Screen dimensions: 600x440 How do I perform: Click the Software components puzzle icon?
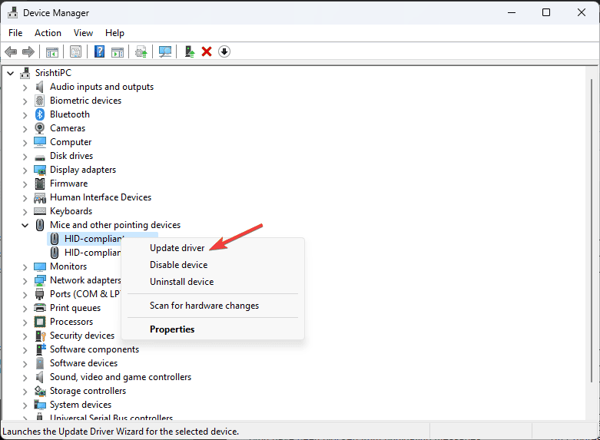point(40,349)
